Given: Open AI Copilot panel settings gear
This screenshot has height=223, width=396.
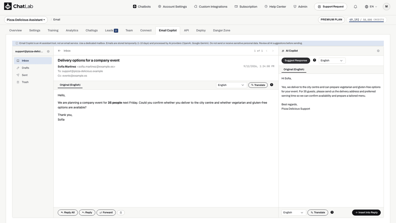Looking at the screenshot, I should pyautogui.click(x=378, y=51).
